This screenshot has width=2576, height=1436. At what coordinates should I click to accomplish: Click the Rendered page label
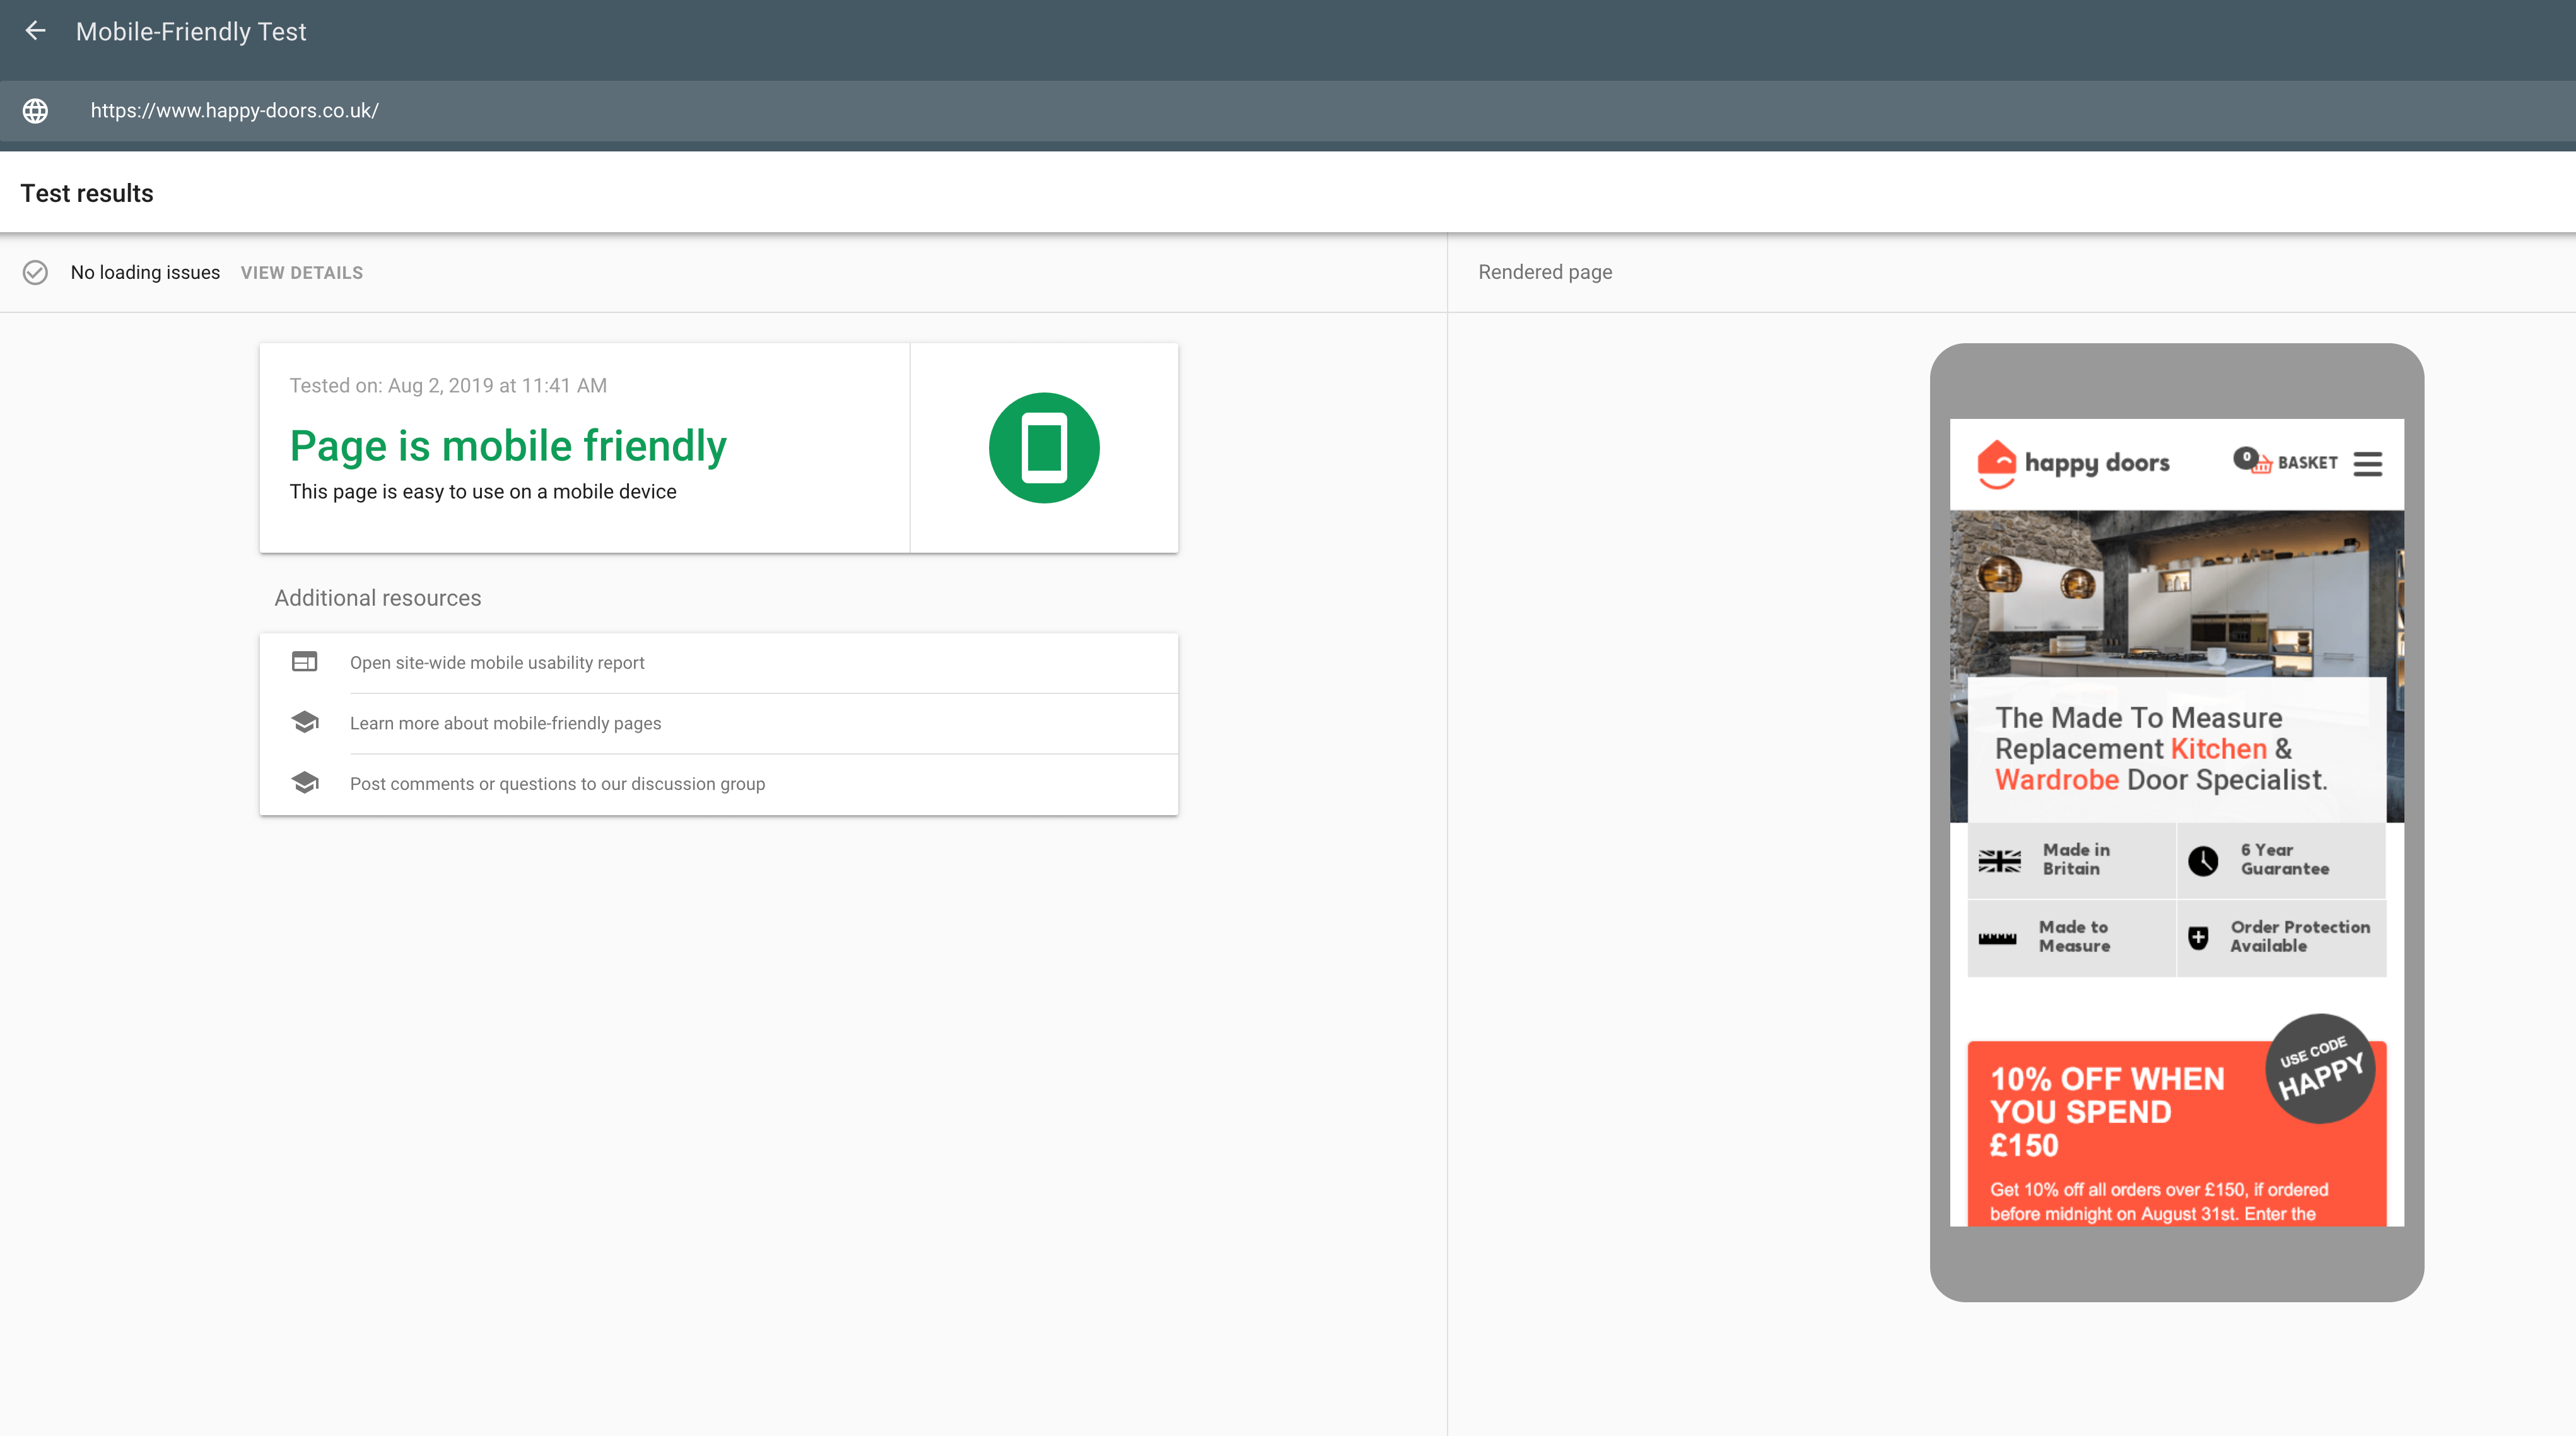pos(1545,272)
